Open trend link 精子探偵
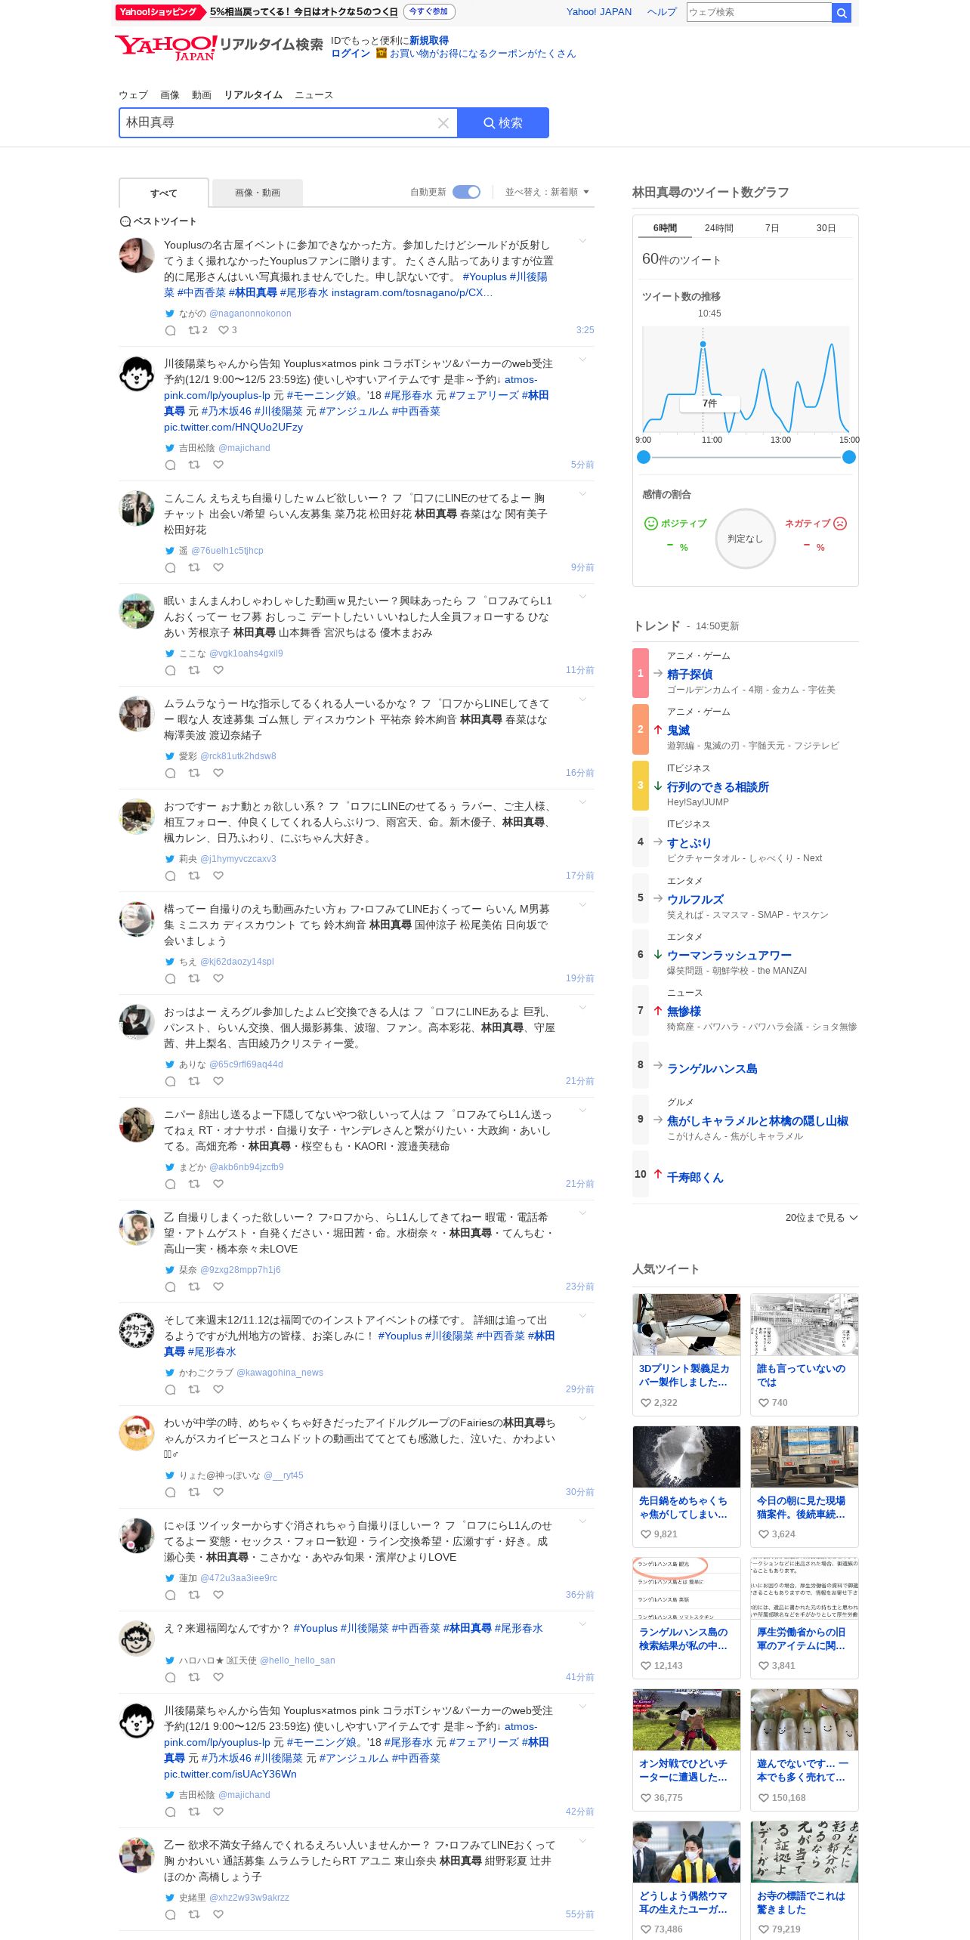This screenshot has height=1940, width=970. tap(690, 675)
